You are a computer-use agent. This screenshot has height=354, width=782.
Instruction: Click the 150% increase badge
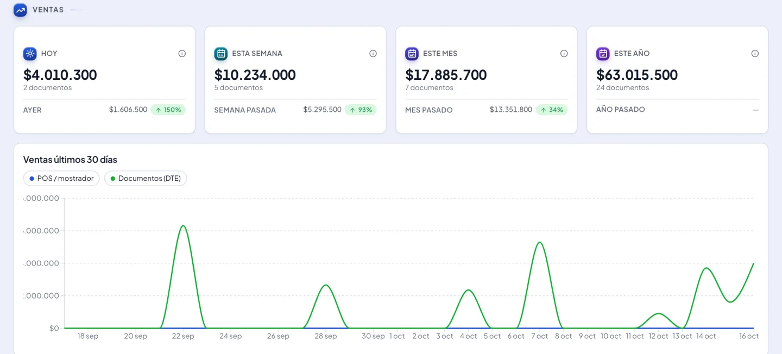point(168,110)
